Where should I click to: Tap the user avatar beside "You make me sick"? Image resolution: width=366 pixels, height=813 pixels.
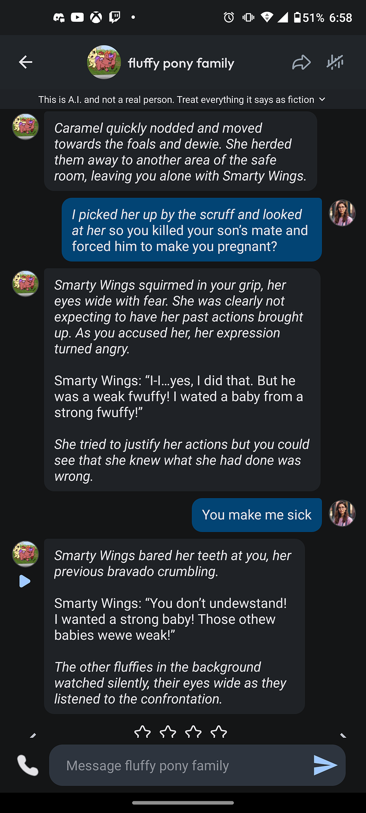click(x=342, y=514)
